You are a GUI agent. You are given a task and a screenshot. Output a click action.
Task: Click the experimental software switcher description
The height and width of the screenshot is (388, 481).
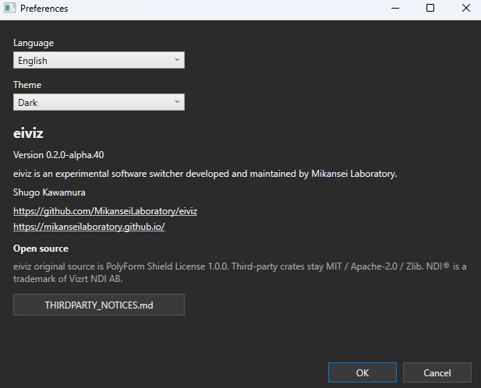(x=205, y=174)
